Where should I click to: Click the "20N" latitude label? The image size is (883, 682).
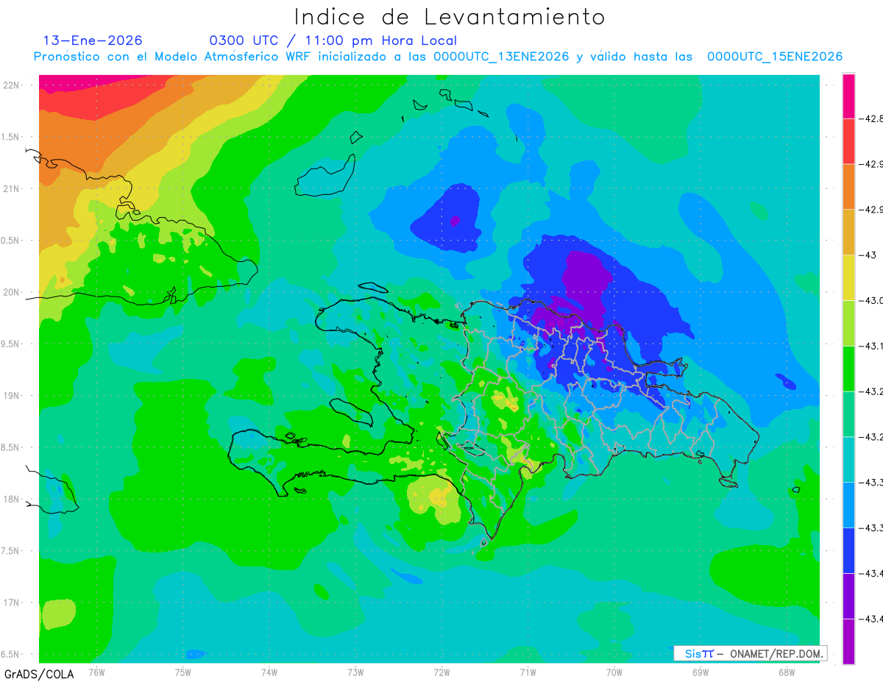(x=13, y=292)
